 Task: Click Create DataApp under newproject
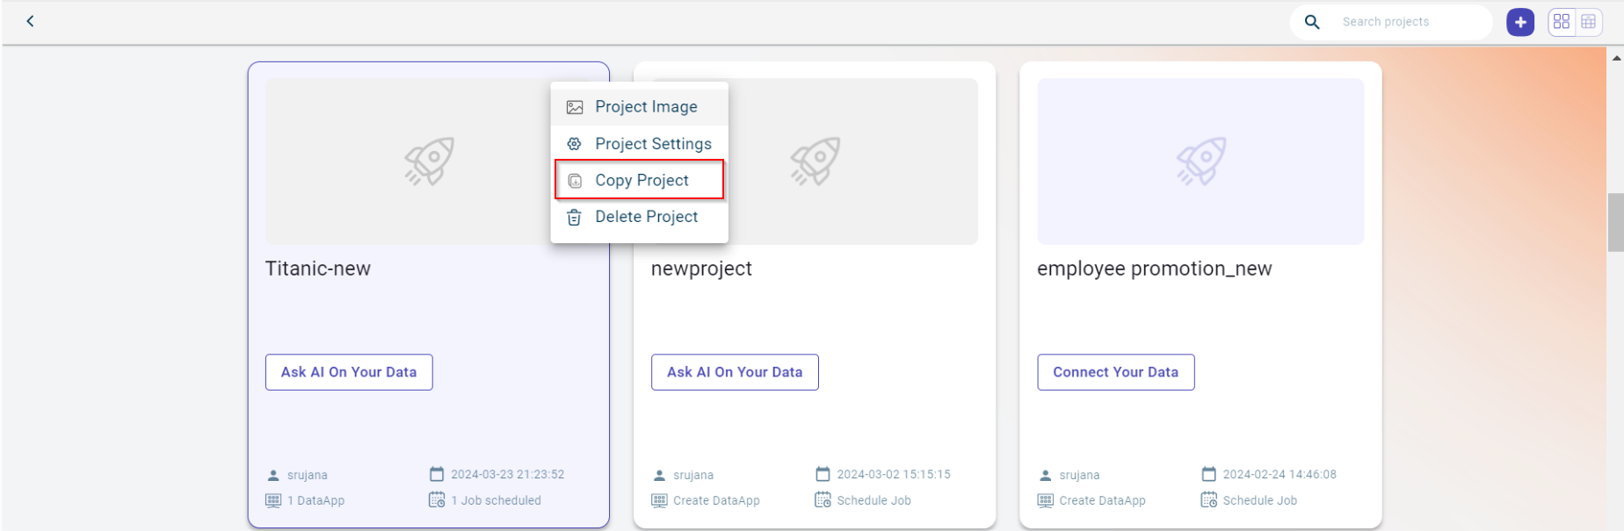[715, 500]
